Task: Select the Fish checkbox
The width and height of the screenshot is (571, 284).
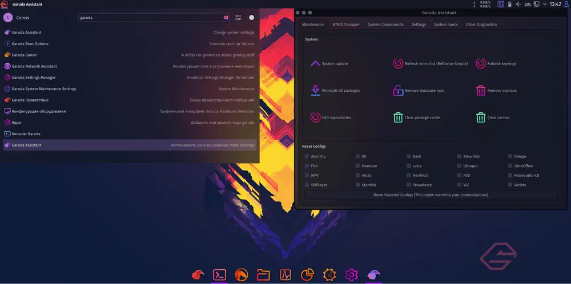Action: (x=307, y=166)
